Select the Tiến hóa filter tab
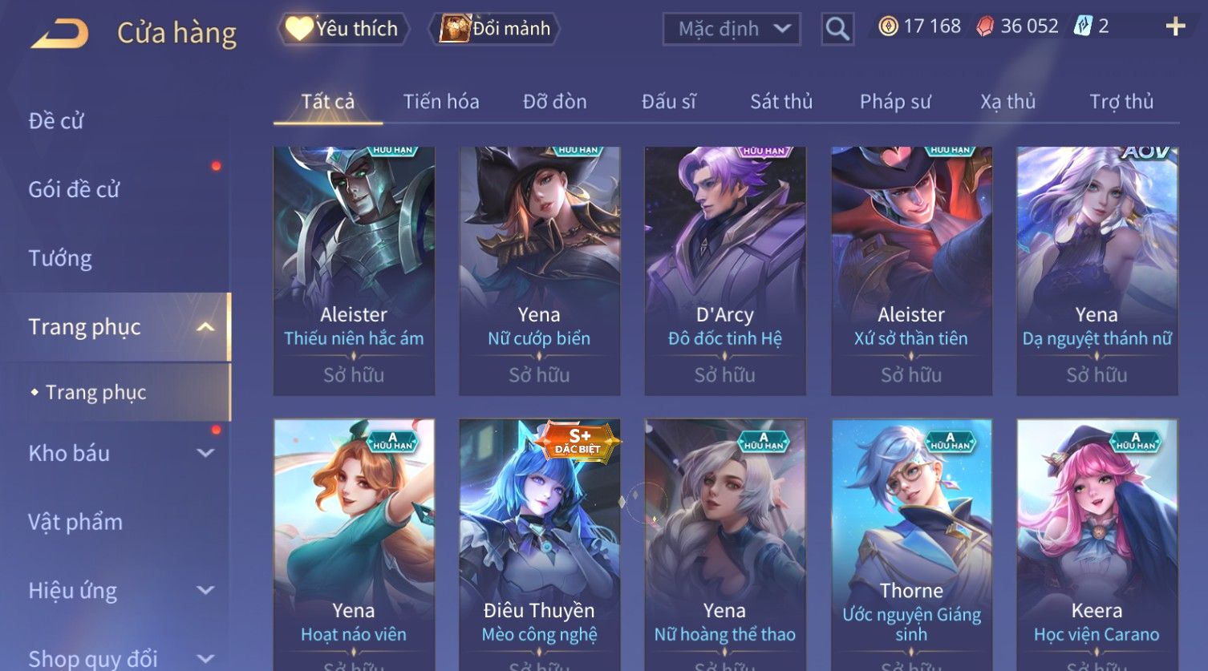This screenshot has width=1208, height=671. pyautogui.click(x=441, y=102)
